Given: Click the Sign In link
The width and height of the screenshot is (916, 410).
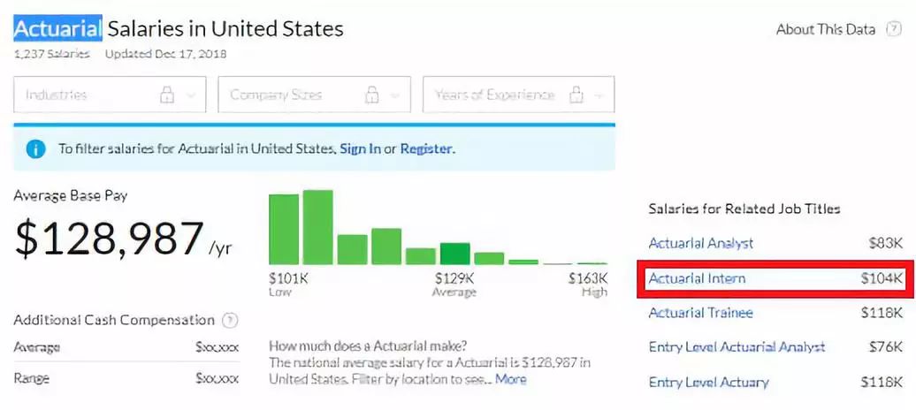Looking at the screenshot, I should click(361, 149).
